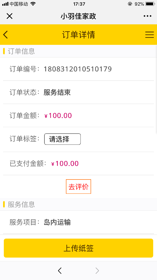Tap the Wi-Fi signal icon
The height and width of the screenshot is (280, 157).
[x=33, y=4]
